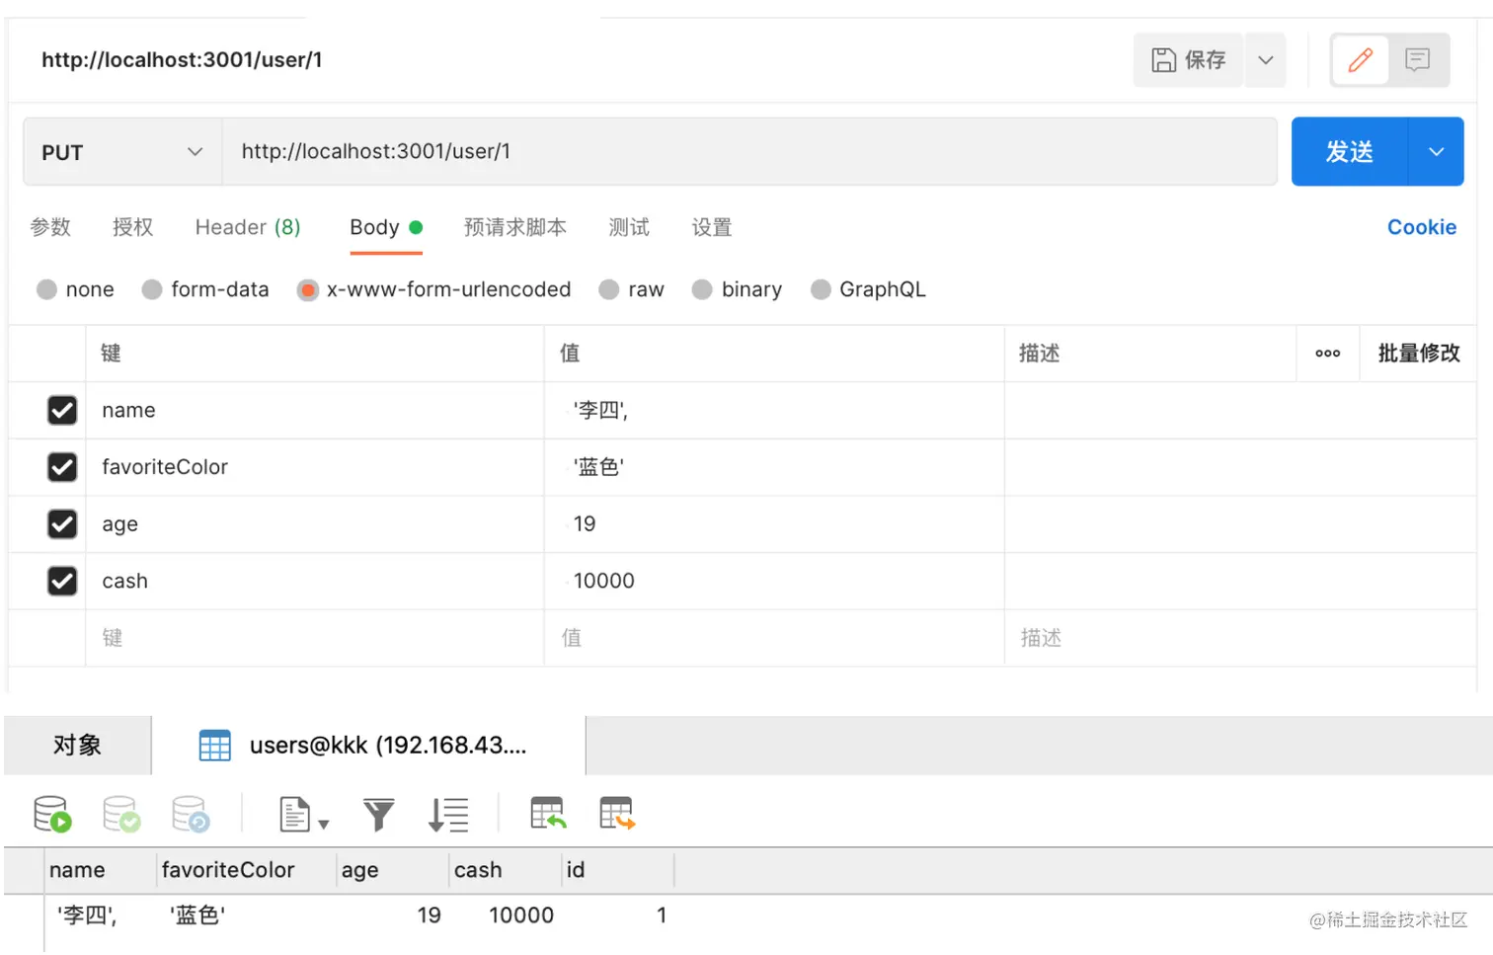
Task: Switch to pencil edit mode
Action: [x=1361, y=60]
